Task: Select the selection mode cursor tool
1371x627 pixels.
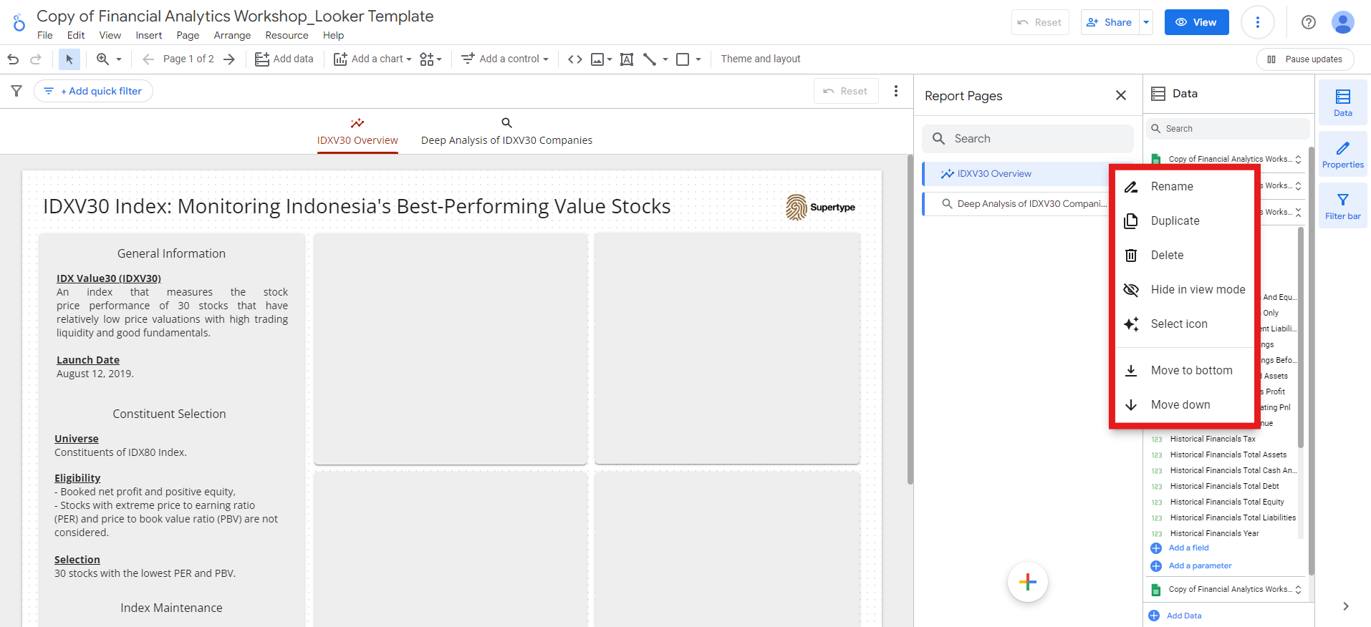Action: [x=69, y=59]
